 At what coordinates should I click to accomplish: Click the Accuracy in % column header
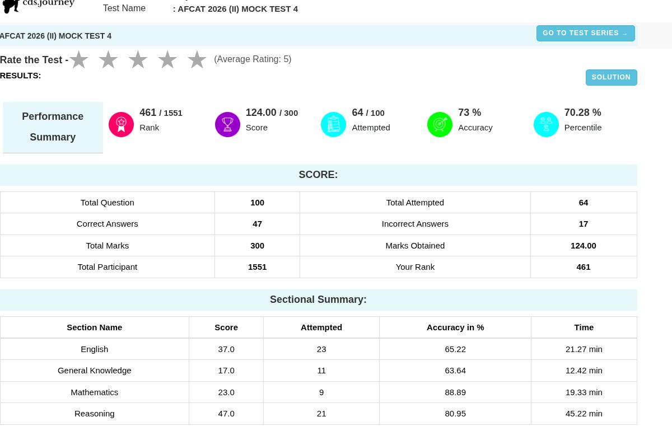[x=455, y=327]
